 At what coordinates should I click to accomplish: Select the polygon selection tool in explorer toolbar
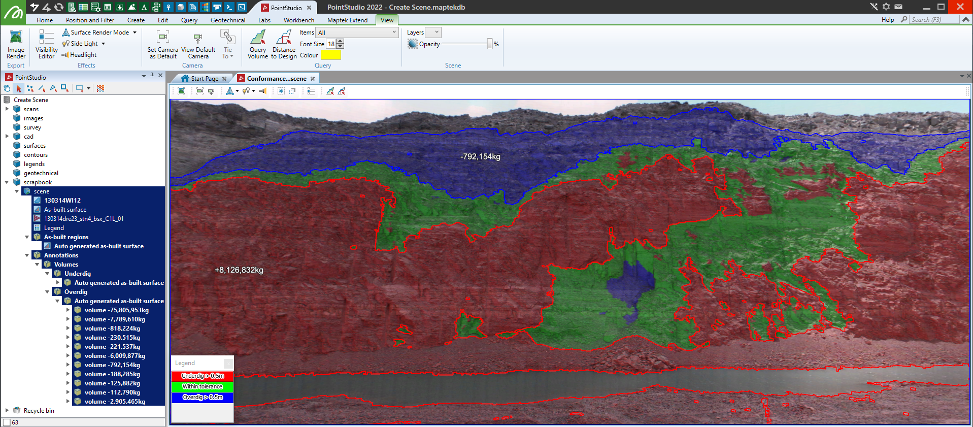pos(53,88)
